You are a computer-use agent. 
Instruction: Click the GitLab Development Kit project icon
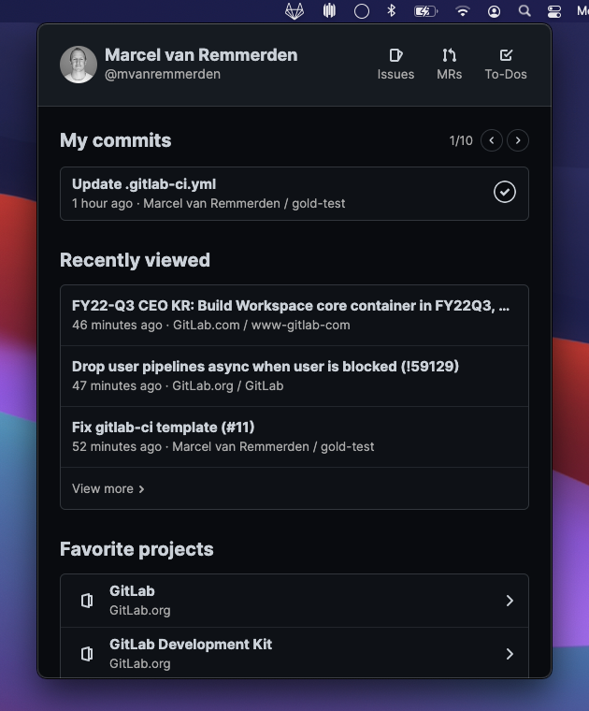click(x=87, y=654)
